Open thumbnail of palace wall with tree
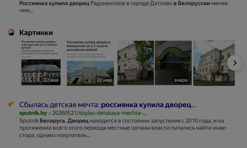Screen dimensions: 247x148 pos(136,63)
